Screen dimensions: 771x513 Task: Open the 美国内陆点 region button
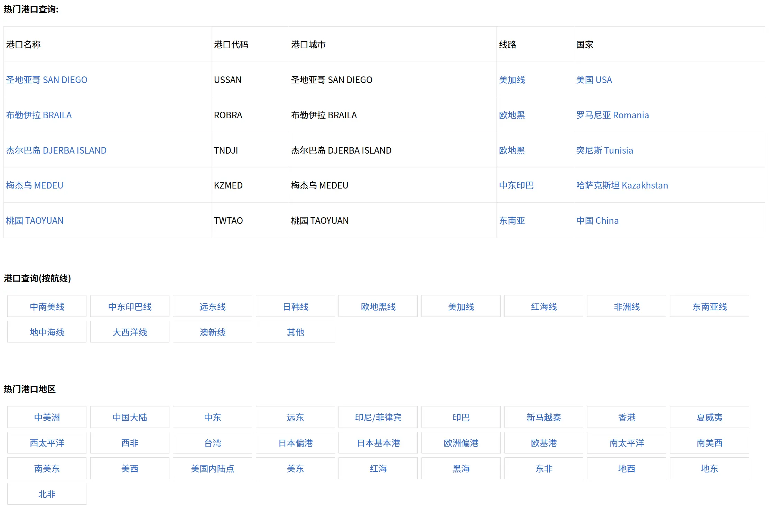pos(212,468)
